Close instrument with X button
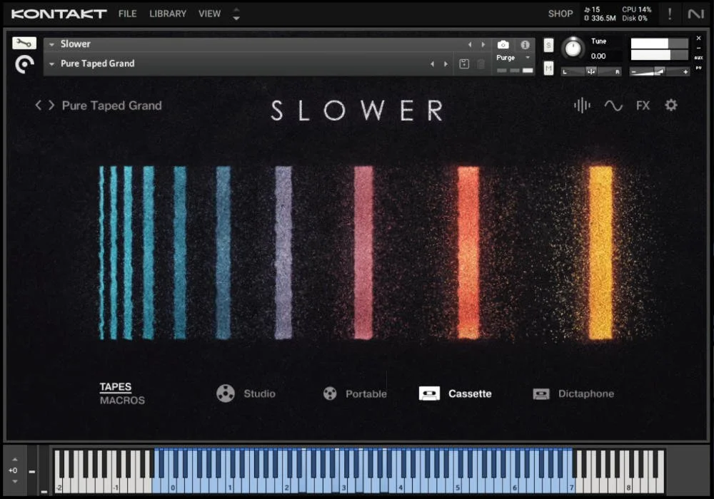Viewport: 714px width, 499px height. click(698, 38)
